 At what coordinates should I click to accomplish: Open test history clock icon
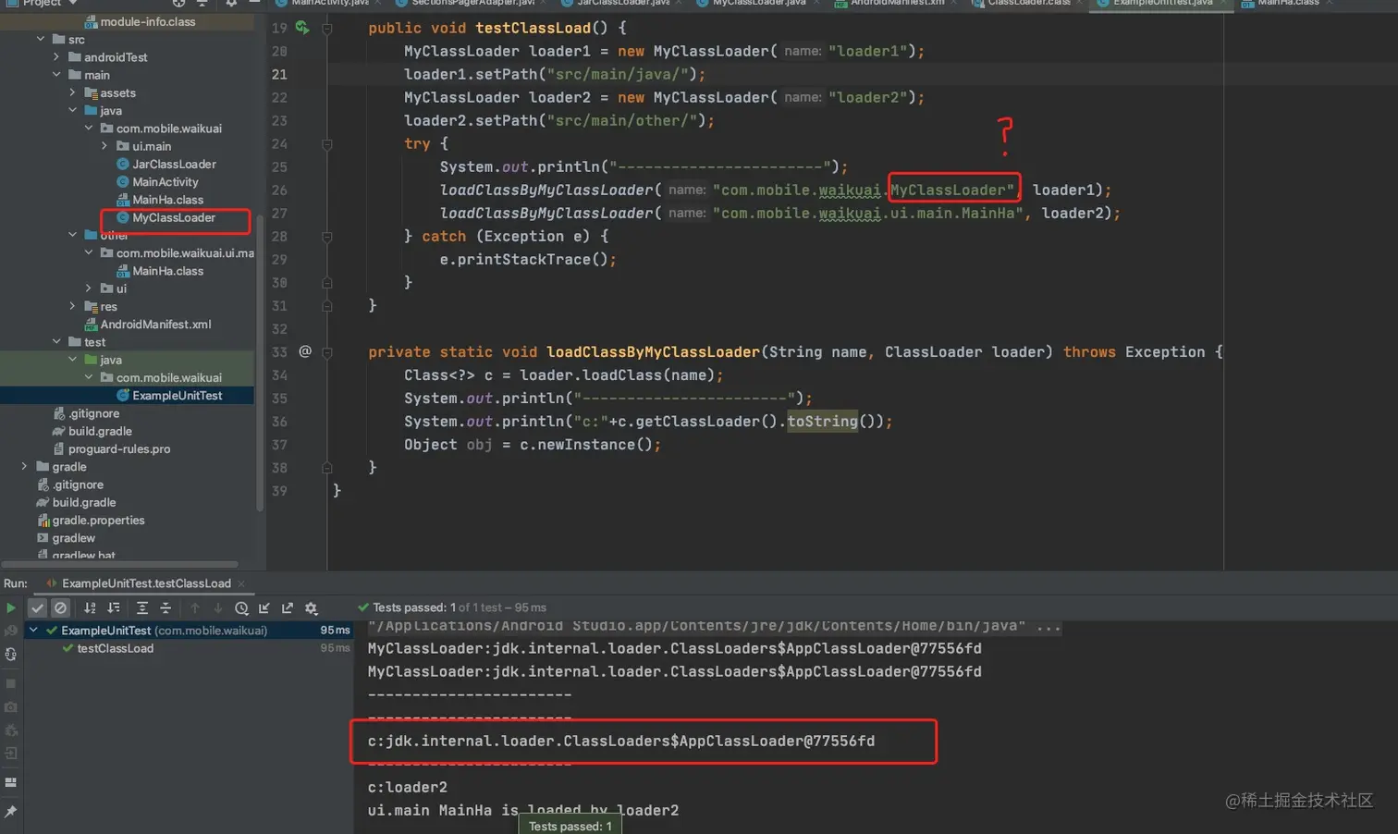click(241, 607)
